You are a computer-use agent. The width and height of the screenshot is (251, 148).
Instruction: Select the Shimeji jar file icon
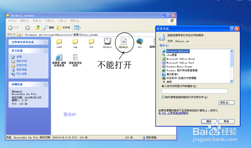[123, 43]
